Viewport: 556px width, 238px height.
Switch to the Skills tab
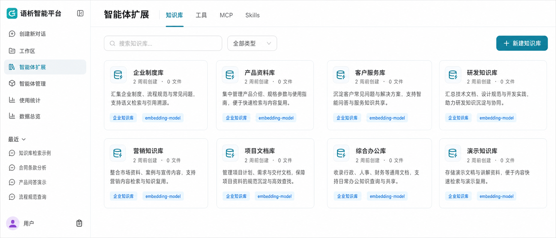click(252, 15)
